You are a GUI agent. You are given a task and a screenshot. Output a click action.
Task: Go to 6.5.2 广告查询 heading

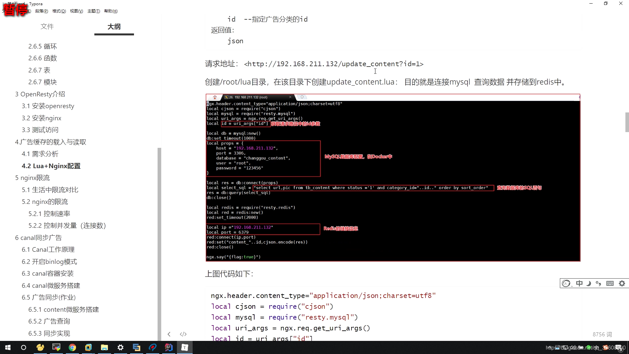[49, 321]
